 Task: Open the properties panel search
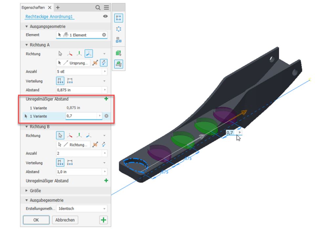pos(98,8)
